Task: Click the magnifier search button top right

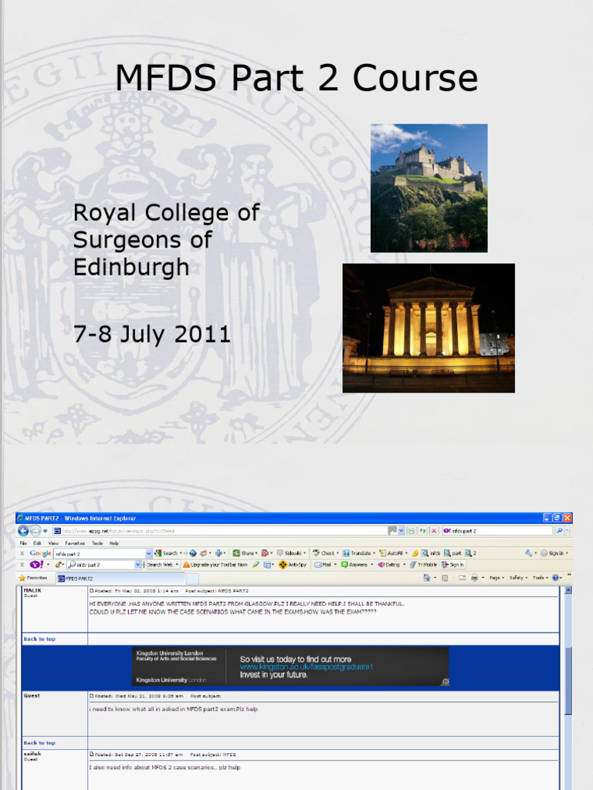Action: [x=559, y=531]
